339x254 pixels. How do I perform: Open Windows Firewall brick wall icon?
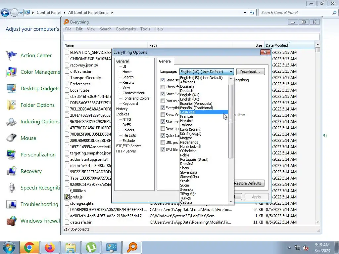(12, 221)
